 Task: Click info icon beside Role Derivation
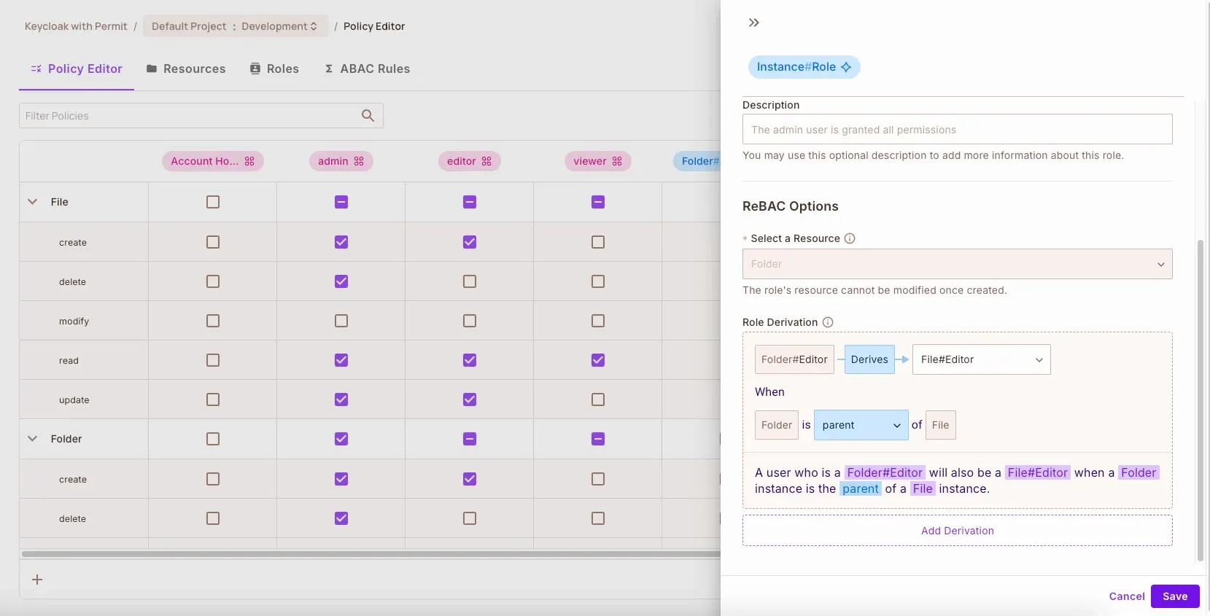[x=828, y=322]
